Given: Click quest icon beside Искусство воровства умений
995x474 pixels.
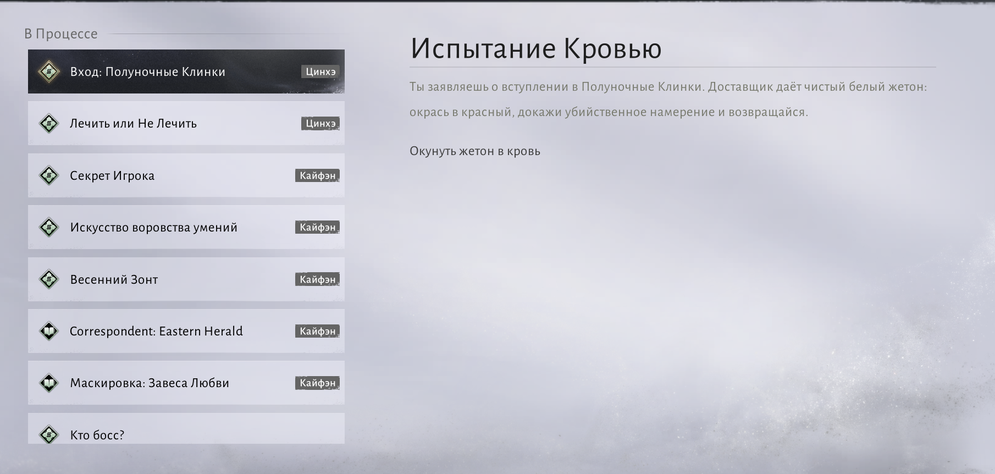Looking at the screenshot, I should click(x=49, y=227).
